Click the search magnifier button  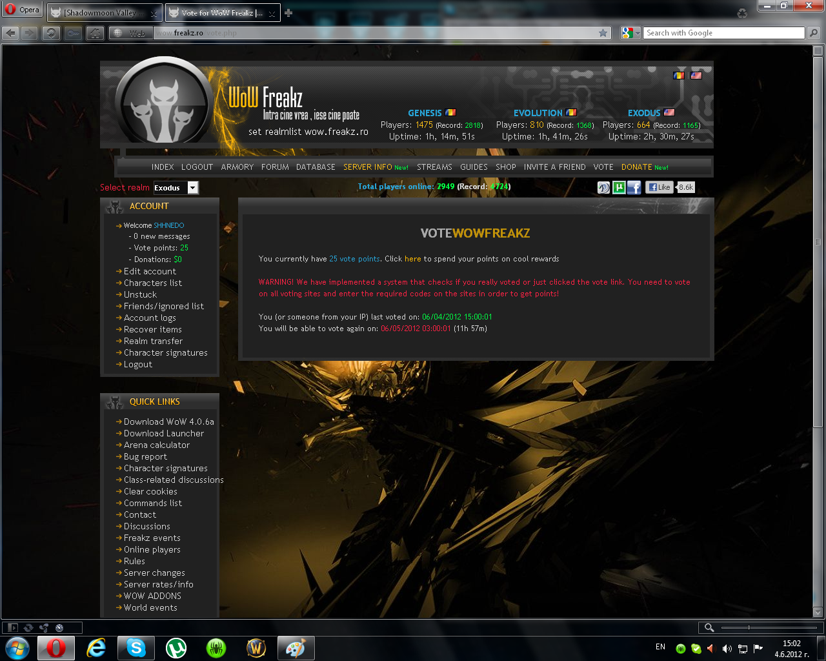(814, 33)
